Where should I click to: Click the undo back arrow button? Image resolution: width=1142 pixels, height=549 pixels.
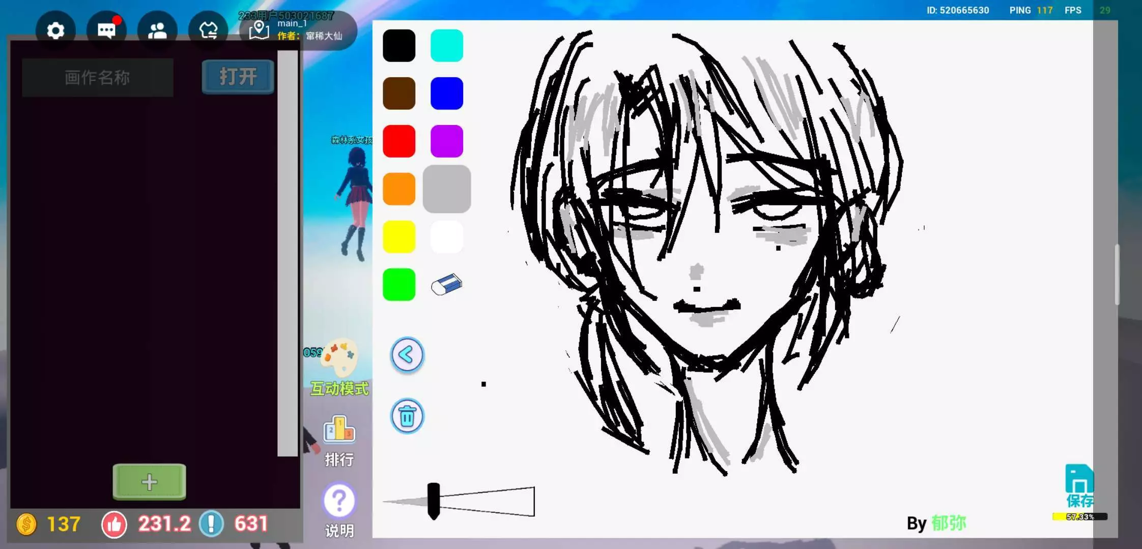(x=407, y=355)
